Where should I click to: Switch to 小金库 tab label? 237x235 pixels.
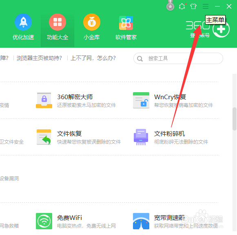click(92, 37)
